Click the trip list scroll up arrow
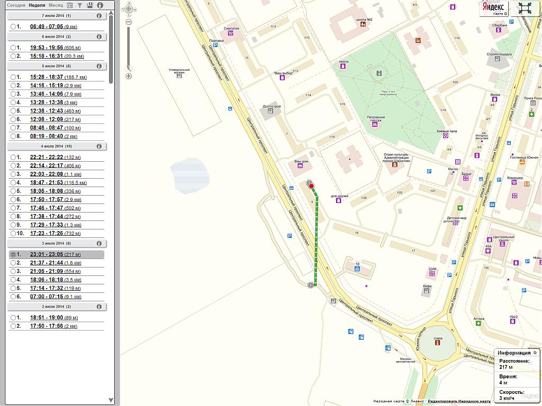This screenshot has height=406, width=542. pos(111,13)
